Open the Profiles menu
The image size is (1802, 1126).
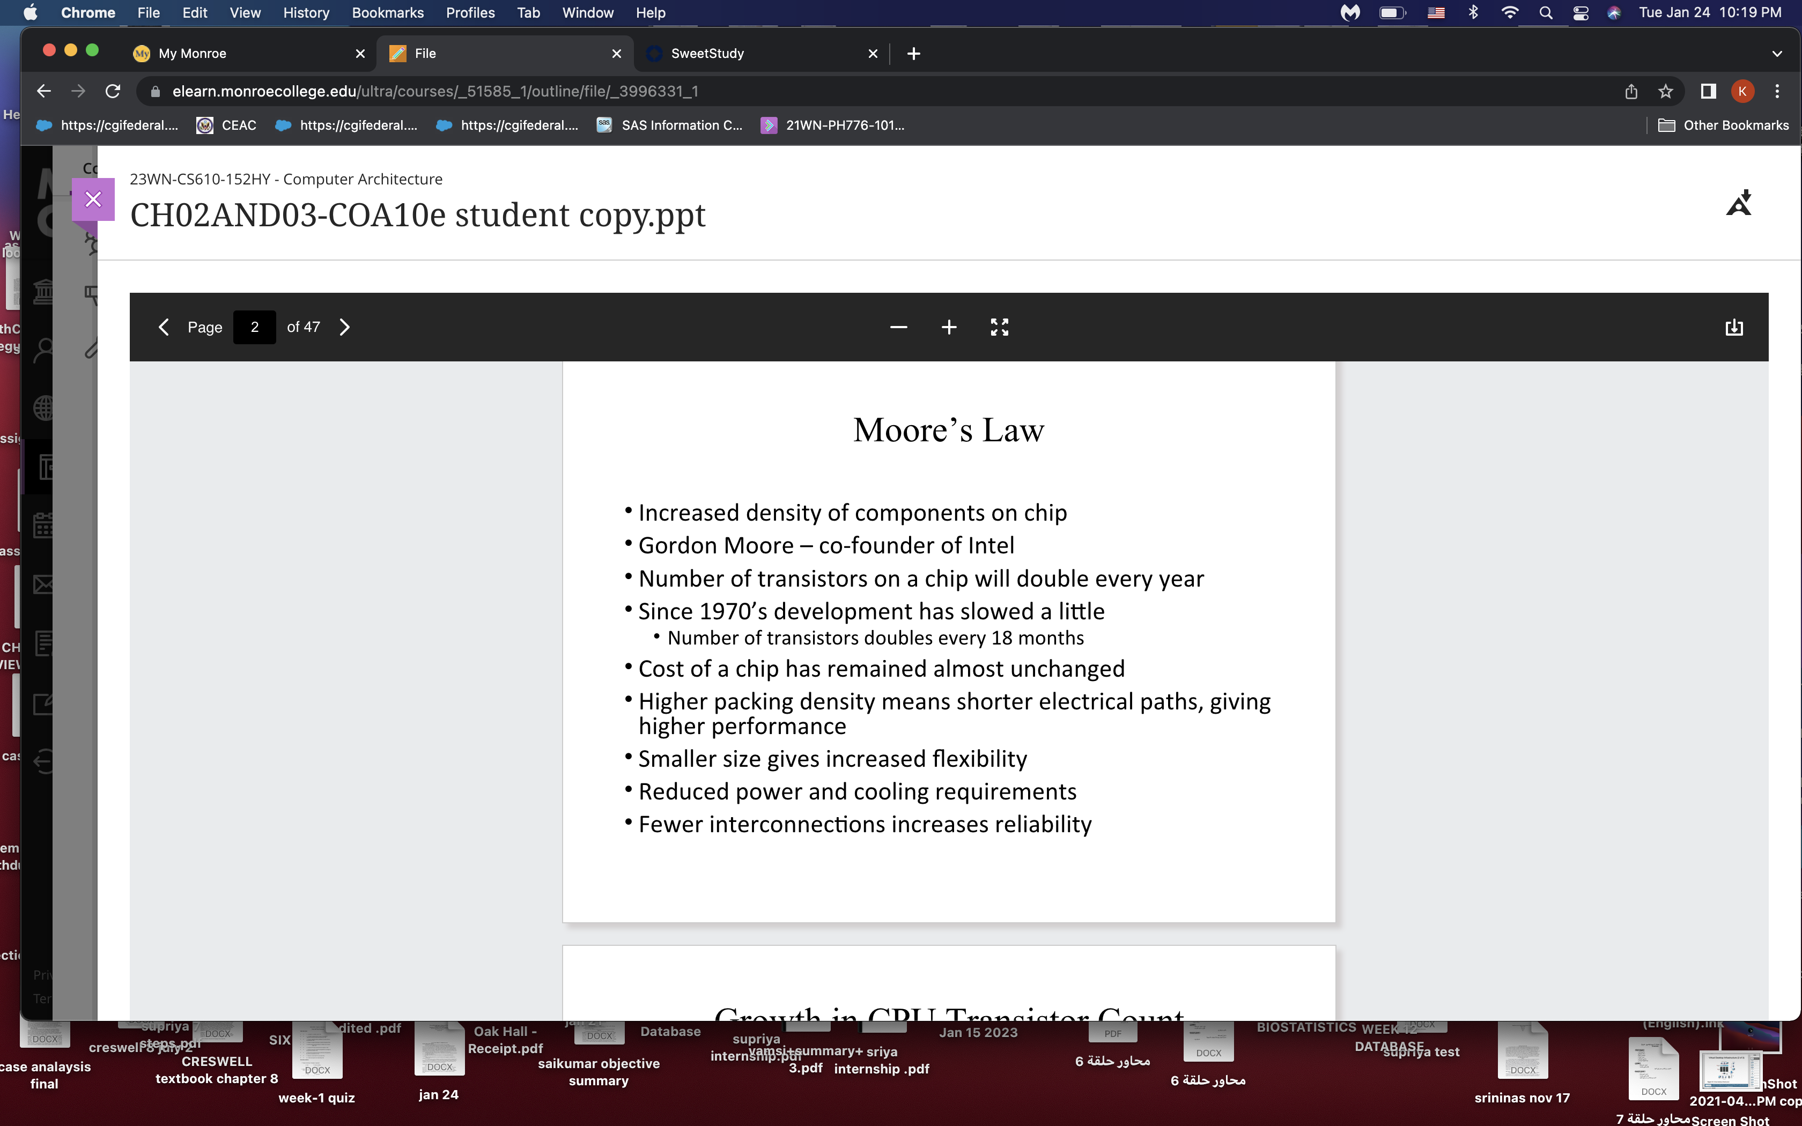470,13
